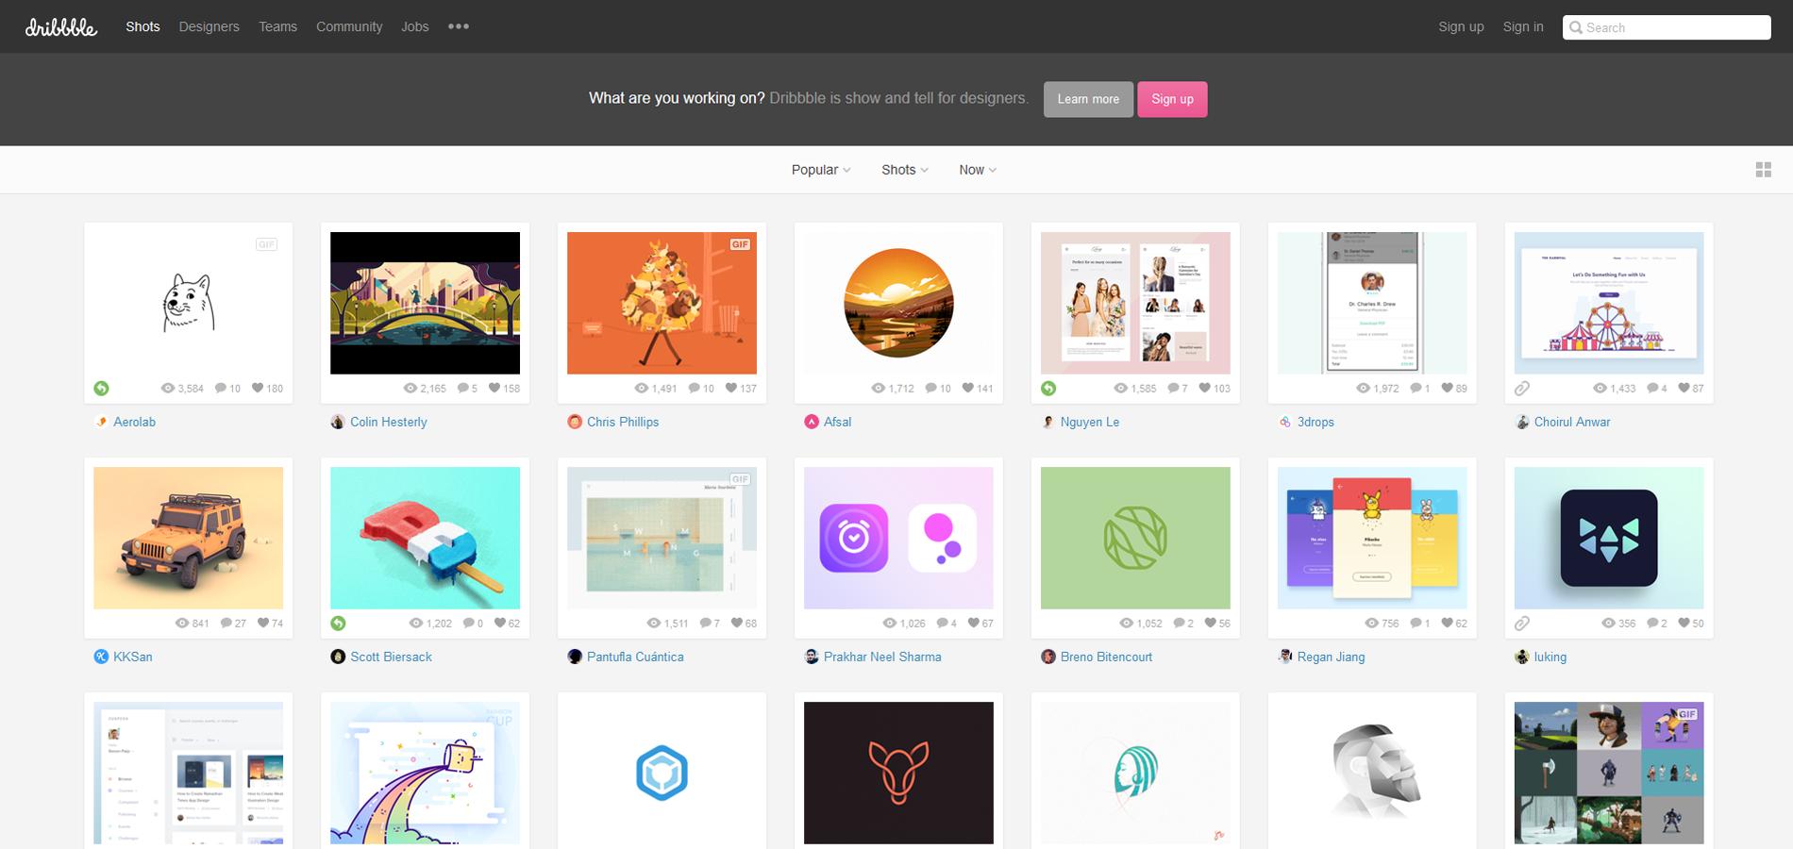Like Colin Hesterly's shot with the heart icon
Screen dimensions: 1793x849
click(x=494, y=388)
